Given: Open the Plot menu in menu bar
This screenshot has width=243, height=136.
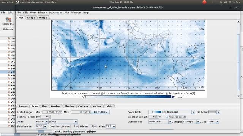Looking at the screenshot, I should (x=67, y=12).
